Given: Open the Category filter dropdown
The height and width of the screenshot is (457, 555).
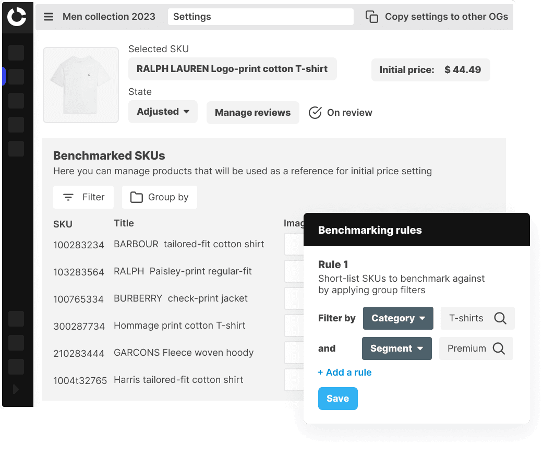Looking at the screenshot, I should click(398, 318).
